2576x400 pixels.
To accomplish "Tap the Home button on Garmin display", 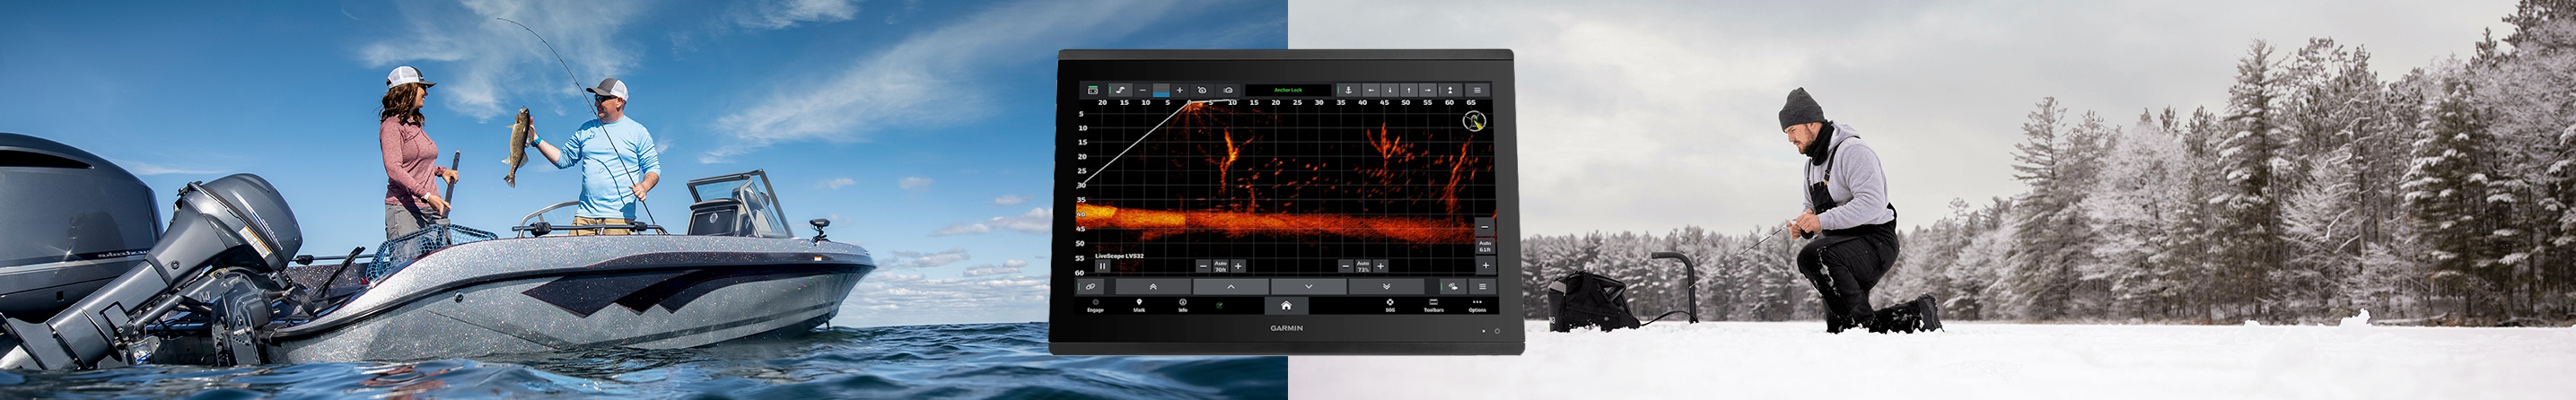I will tap(1286, 305).
